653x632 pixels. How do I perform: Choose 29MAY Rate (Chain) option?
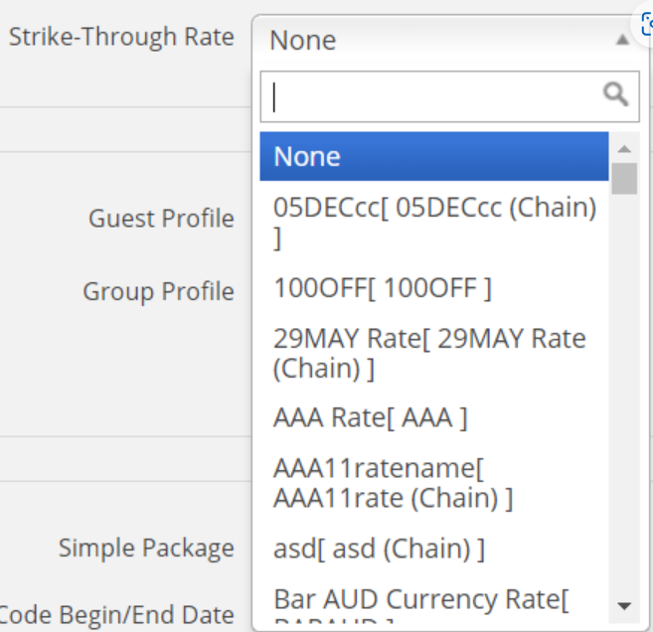tap(434, 353)
